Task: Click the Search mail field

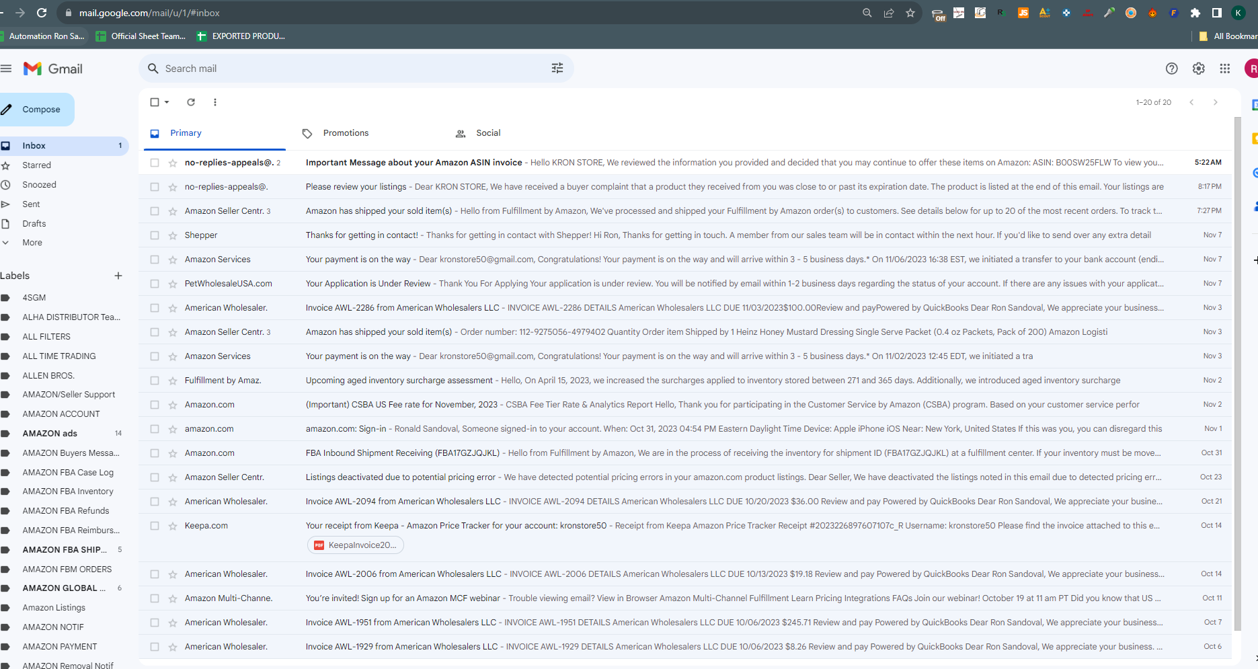Action: pos(356,69)
